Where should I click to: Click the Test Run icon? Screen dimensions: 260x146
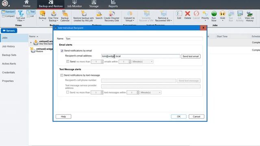[231, 16]
